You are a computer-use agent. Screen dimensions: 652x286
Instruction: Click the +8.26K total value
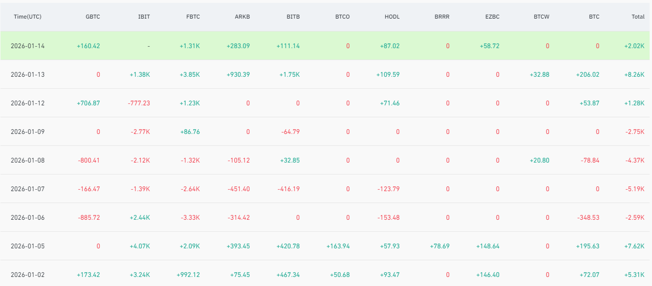tap(633, 75)
